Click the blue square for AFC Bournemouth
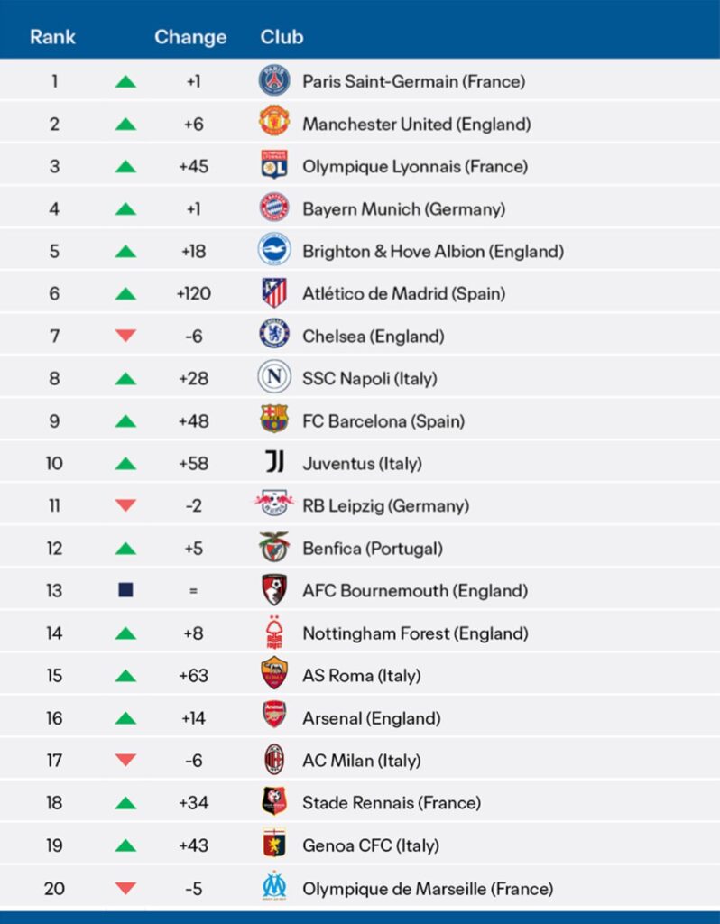The image size is (720, 924). pos(126,590)
